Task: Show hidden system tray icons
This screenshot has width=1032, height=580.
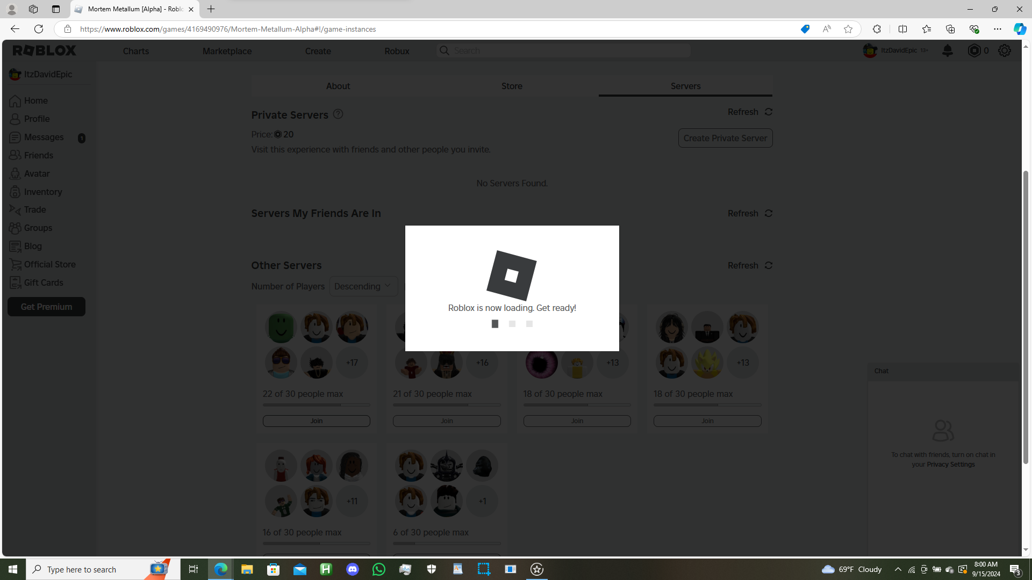Action: (x=898, y=569)
